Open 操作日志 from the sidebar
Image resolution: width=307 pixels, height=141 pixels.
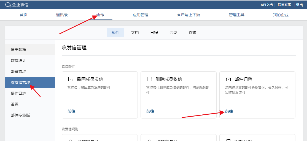(x=18, y=93)
